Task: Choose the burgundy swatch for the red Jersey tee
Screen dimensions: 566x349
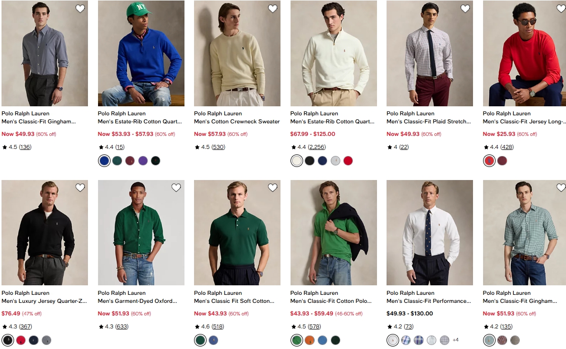Action: pos(502,161)
